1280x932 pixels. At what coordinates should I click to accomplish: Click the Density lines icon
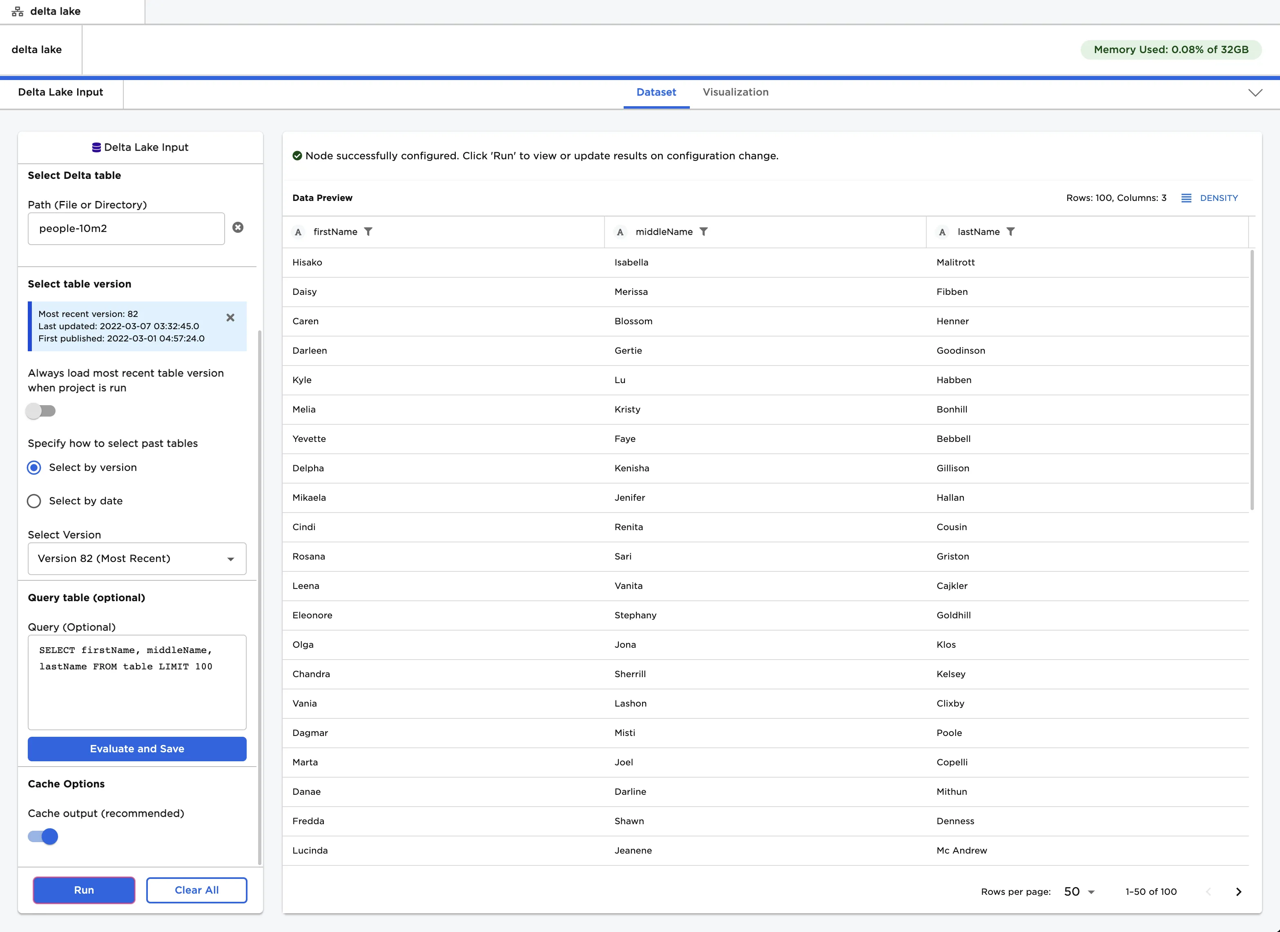click(1186, 198)
